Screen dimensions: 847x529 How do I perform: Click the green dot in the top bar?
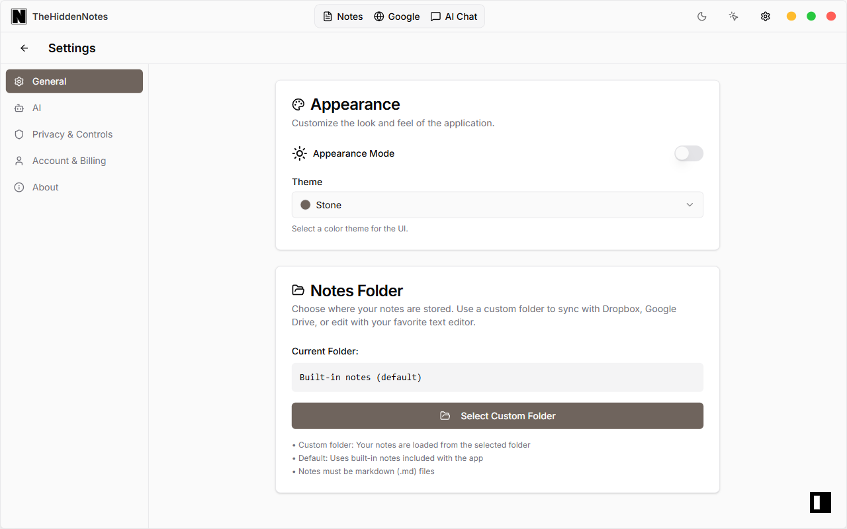pyautogui.click(x=811, y=16)
